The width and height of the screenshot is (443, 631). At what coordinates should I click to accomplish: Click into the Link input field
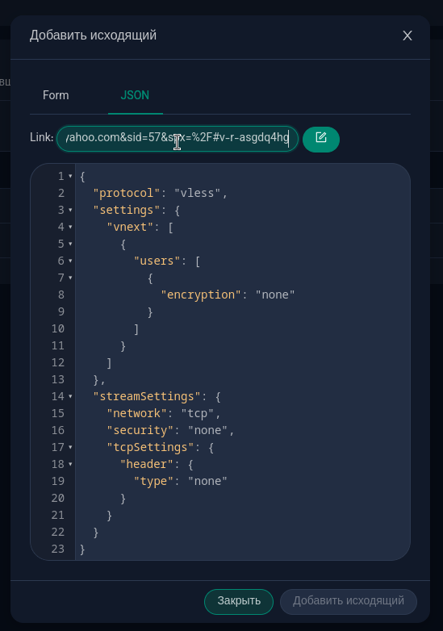click(x=178, y=139)
